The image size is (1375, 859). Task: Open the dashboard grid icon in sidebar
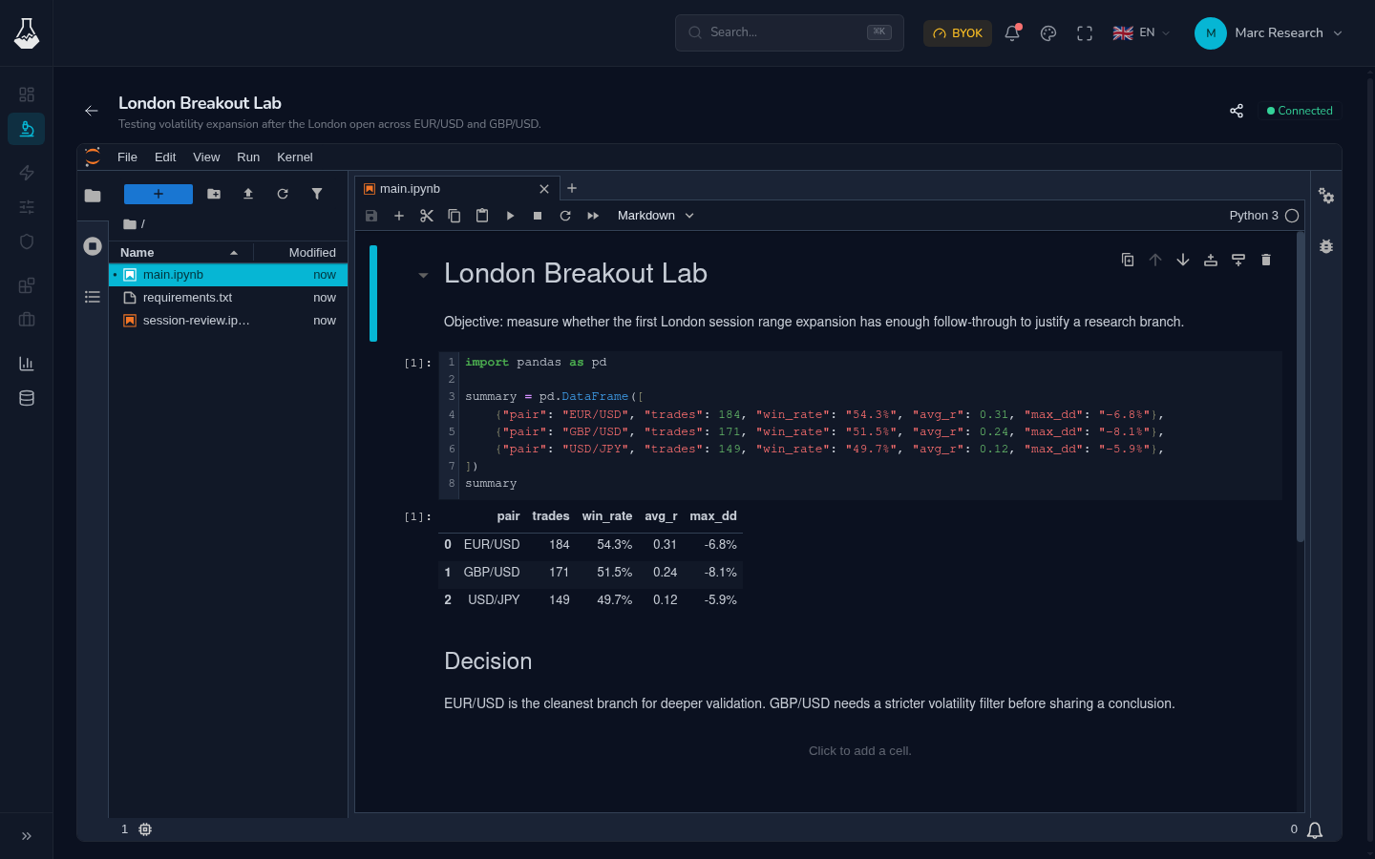27,94
